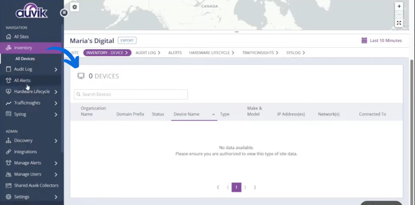
Task: Open Shared Auvik Collectors in the sidebar
Action: click(36, 186)
